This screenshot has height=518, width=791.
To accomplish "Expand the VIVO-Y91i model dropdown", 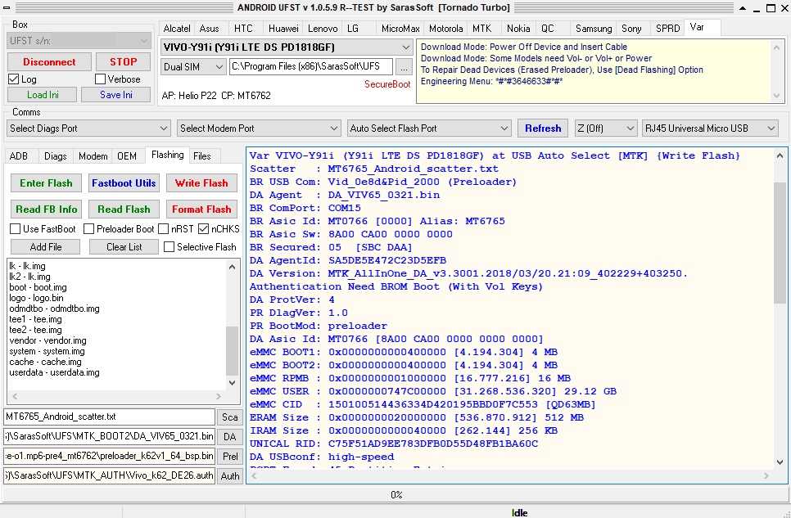I will coord(287,47).
